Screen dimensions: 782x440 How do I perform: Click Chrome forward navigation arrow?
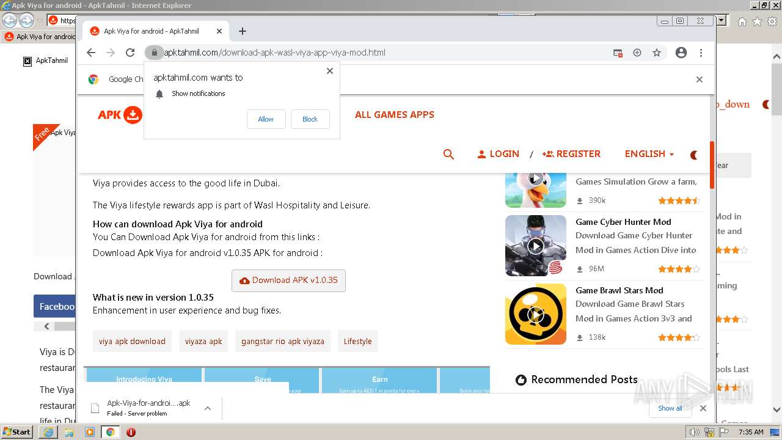[111, 53]
